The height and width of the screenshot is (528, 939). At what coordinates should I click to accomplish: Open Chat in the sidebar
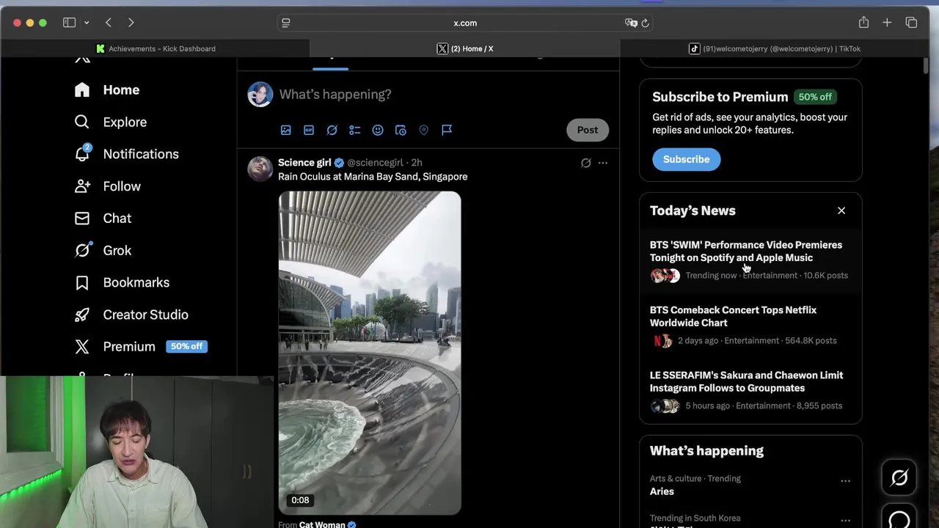103,219
